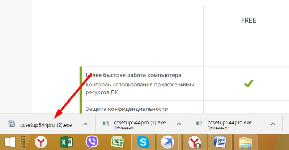Screen dimensions: 289x150
Task: Expand options for ccsetup544pro.exe download
Action: pos(273,124)
